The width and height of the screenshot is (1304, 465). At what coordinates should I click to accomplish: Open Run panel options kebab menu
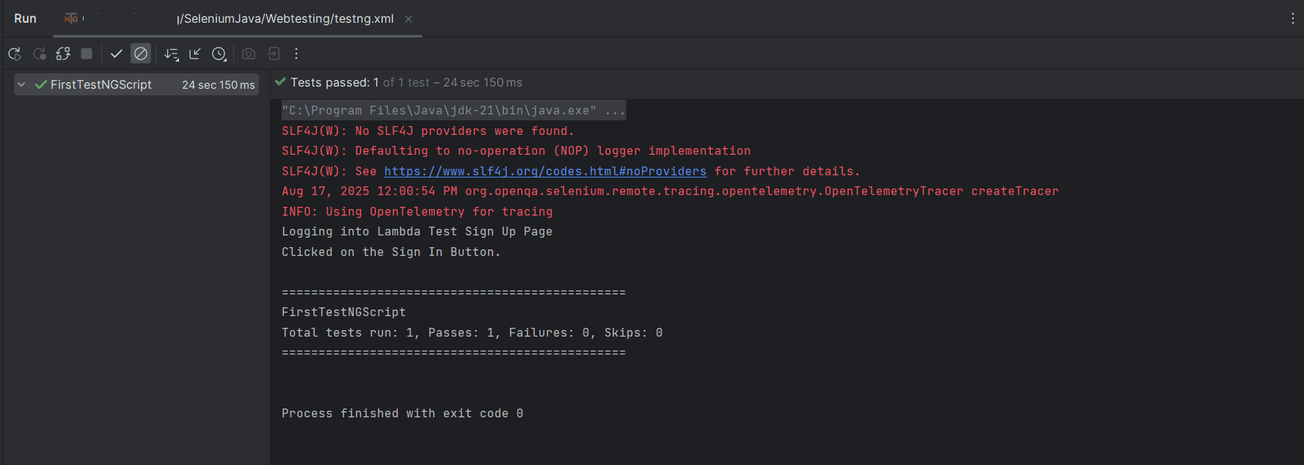coord(1292,18)
